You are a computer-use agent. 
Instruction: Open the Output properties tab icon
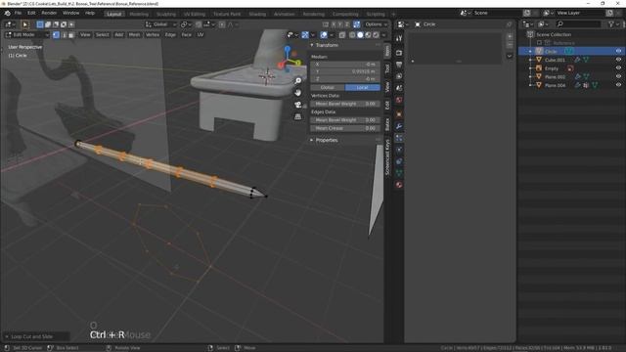pyautogui.click(x=399, y=65)
